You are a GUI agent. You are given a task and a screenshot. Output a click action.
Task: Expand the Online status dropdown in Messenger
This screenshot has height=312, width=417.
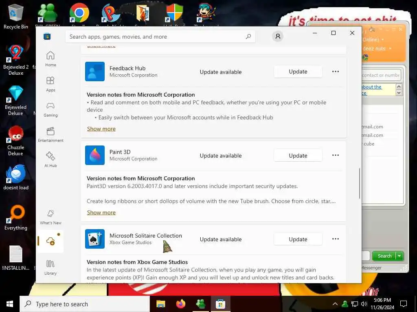coord(382,40)
